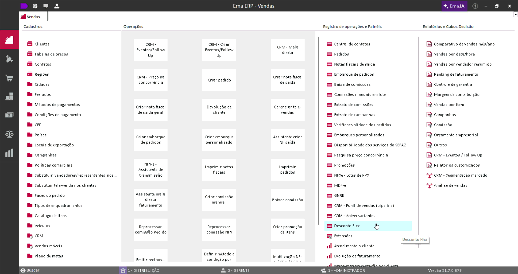Click the Buscar search in status bar
Image resolution: width=518 pixels, height=274 pixels.
pyautogui.click(x=30, y=270)
